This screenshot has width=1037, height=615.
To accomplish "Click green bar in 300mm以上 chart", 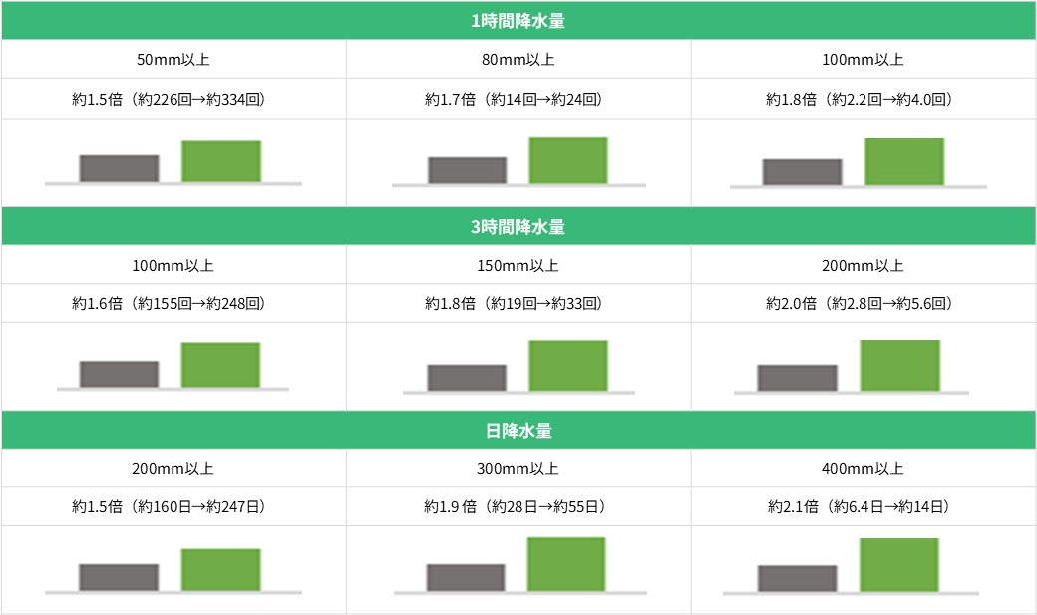I will pos(566,564).
